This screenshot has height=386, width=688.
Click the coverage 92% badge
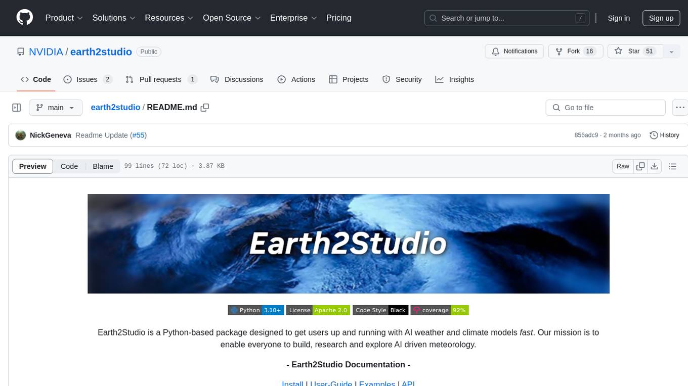(440, 310)
